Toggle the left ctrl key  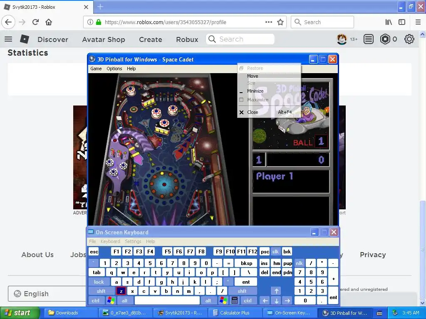pyautogui.click(x=96, y=301)
